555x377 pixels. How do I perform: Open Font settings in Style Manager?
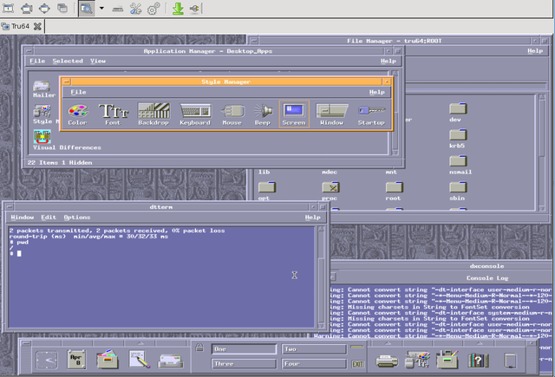[x=113, y=114]
